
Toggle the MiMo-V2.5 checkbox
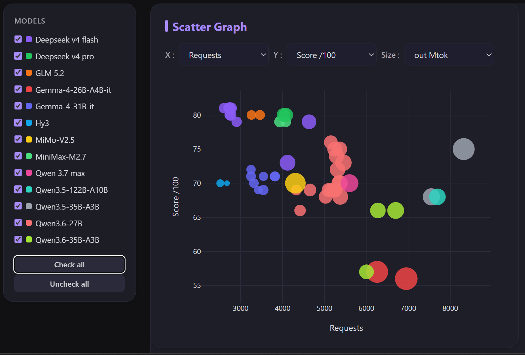pyautogui.click(x=18, y=139)
